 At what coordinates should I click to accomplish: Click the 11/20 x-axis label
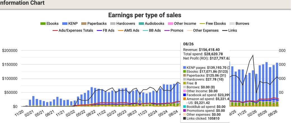(20, 113)
